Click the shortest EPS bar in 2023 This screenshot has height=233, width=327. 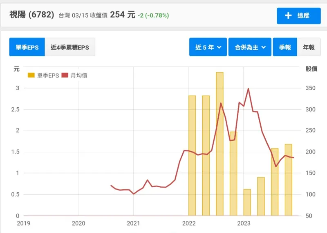click(x=247, y=202)
